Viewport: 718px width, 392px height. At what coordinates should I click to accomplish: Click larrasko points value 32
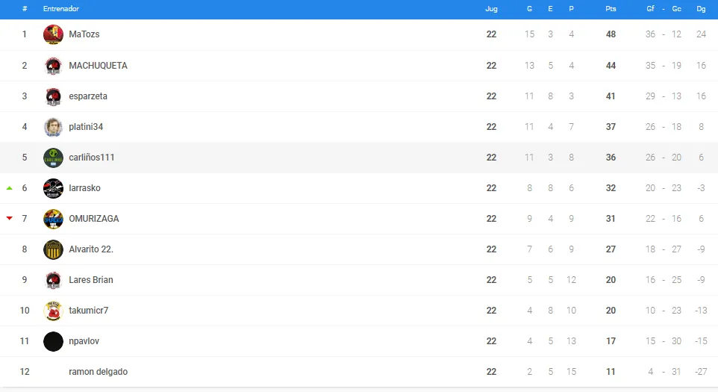click(611, 188)
